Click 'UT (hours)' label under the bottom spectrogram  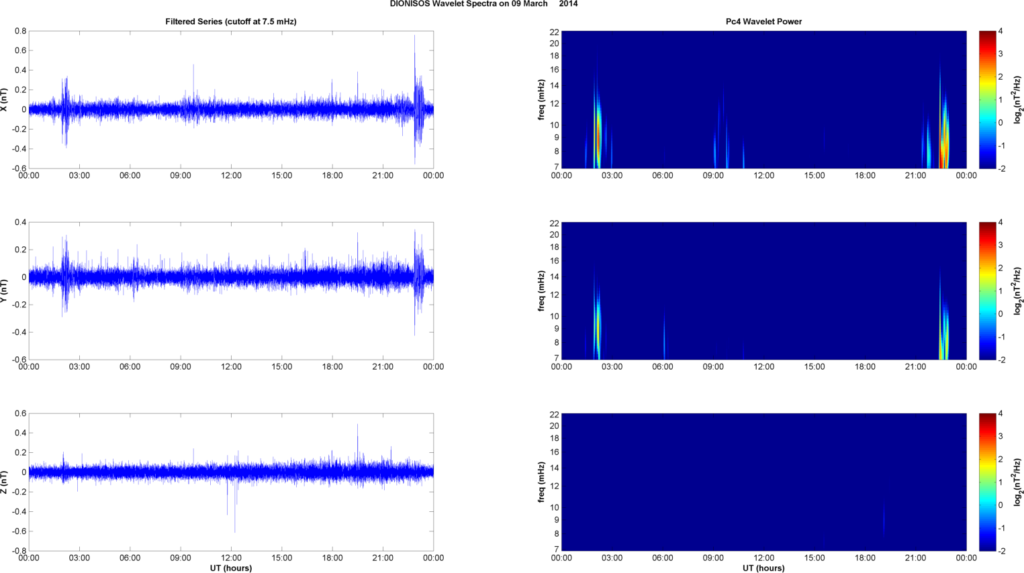pyautogui.click(x=763, y=568)
